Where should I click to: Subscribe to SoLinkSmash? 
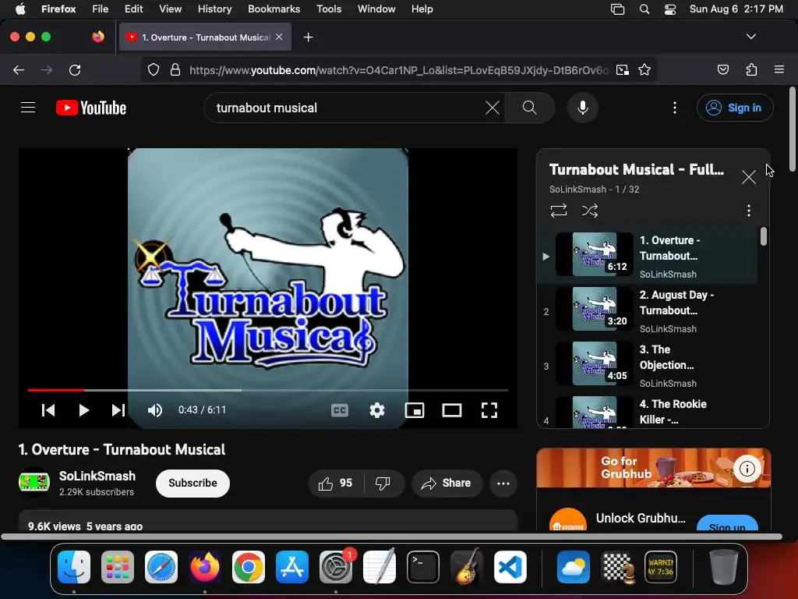click(192, 483)
